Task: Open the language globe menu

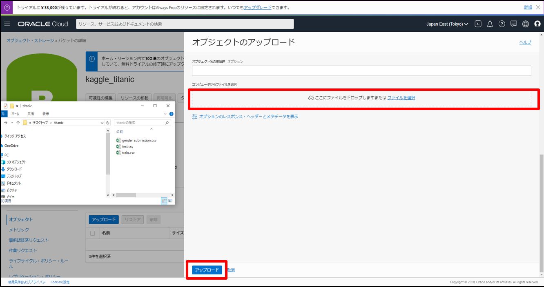Action: 526,24
